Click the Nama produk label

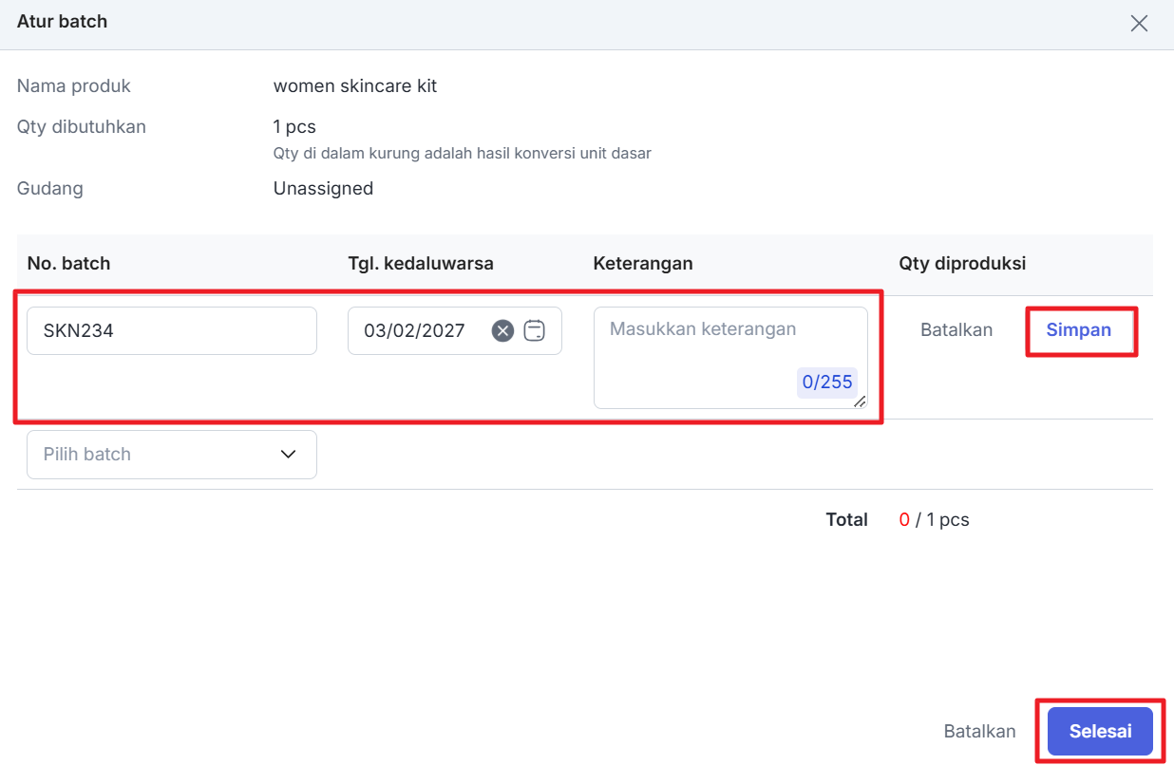(74, 86)
